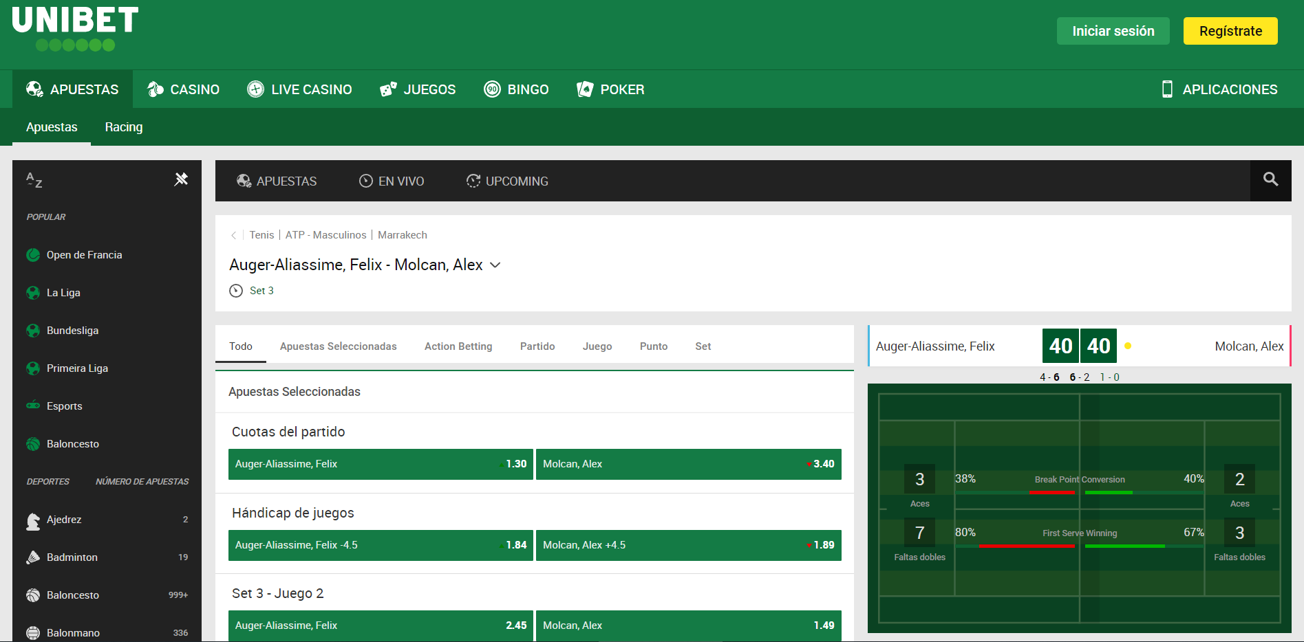Go back using the breadcrumb chevron
The height and width of the screenshot is (642, 1304).
pyautogui.click(x=234, y=235)
